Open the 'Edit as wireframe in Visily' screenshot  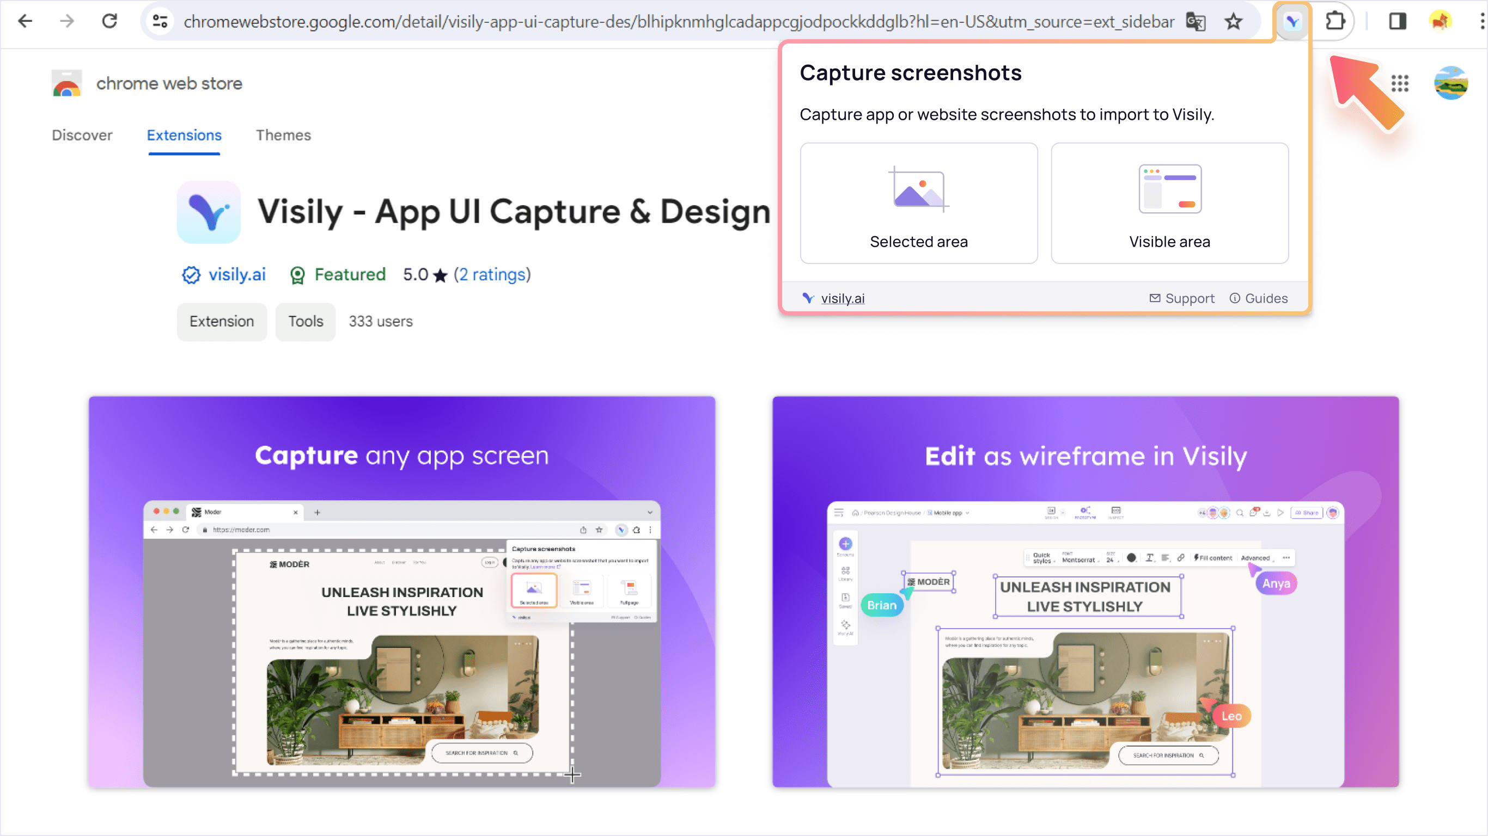[1085, 592]
